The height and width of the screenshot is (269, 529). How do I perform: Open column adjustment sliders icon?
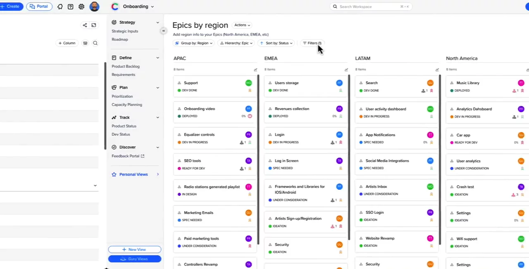pos(85,43)
